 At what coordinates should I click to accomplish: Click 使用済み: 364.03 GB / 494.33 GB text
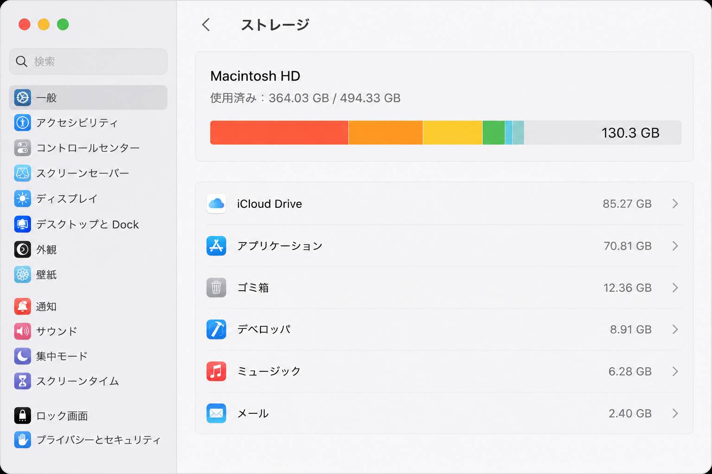pyautogui.click(x=305, y=98)
